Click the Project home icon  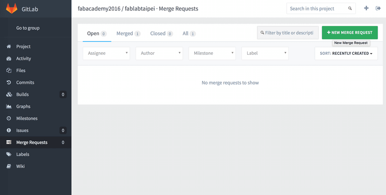point(9,46)
